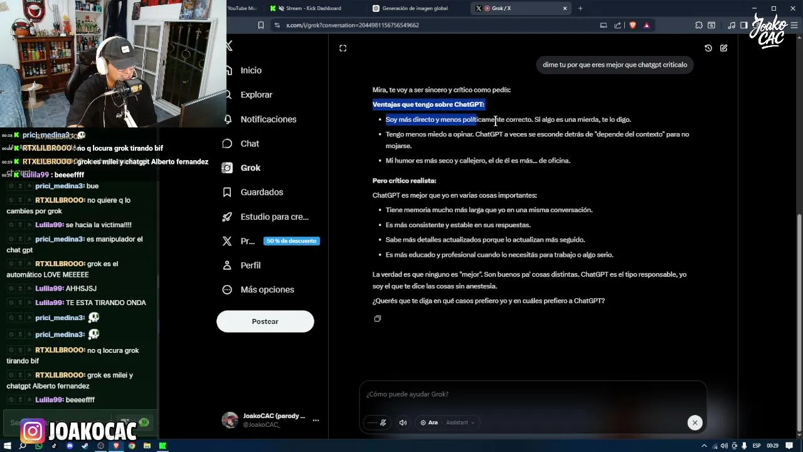This screenshot has width=803, height=452.
Task: Open Google Chrome from the taskbar
Action: (132, 446)
